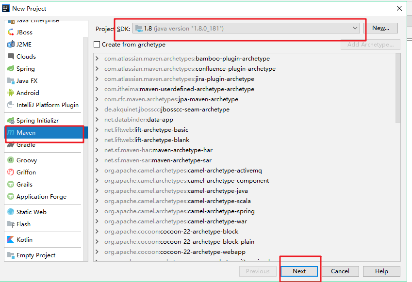Select Maven project type
Image resolution: width=412 pixels, height=282 pixels.
tap(46, 132)
